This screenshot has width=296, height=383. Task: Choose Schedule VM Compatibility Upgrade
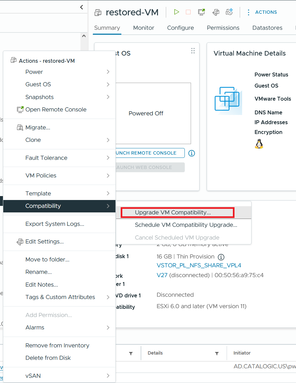(186, 225)
